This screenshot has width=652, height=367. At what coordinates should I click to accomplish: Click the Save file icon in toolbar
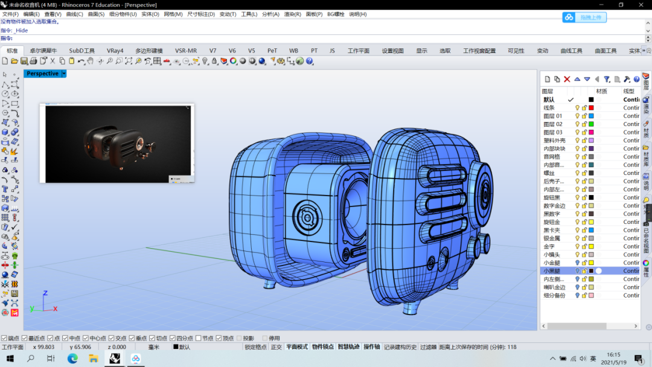point(24,61)
